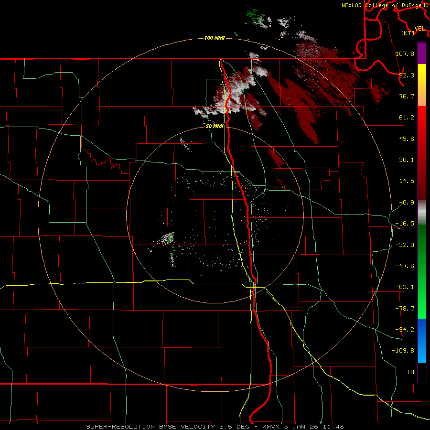This screenshot has width=430, height=430.
Task: Select the -78.7 scale value
Action: pyautogui.click(x=405, y=309)
